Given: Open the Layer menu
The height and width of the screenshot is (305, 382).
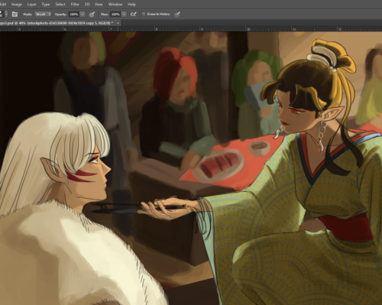Looking at the screenshot, I should [x=31, y=5].
